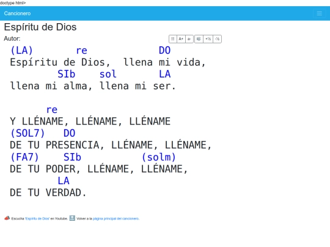Open the hamburger menu in navbar
The width and height of the screenshot is (330, 247).
click(x=319, y=13)
